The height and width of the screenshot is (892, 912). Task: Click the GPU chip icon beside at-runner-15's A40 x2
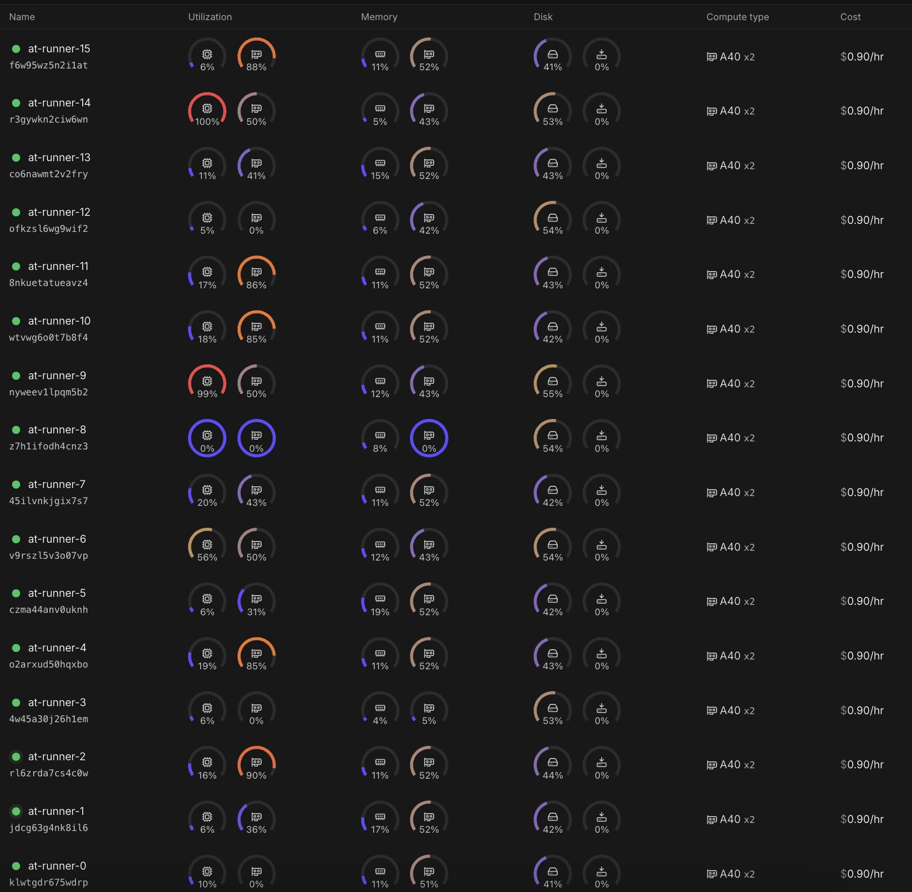point(712,57)
